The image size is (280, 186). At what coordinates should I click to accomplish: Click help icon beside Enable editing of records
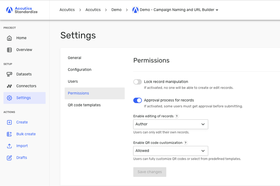click(177, 116)
